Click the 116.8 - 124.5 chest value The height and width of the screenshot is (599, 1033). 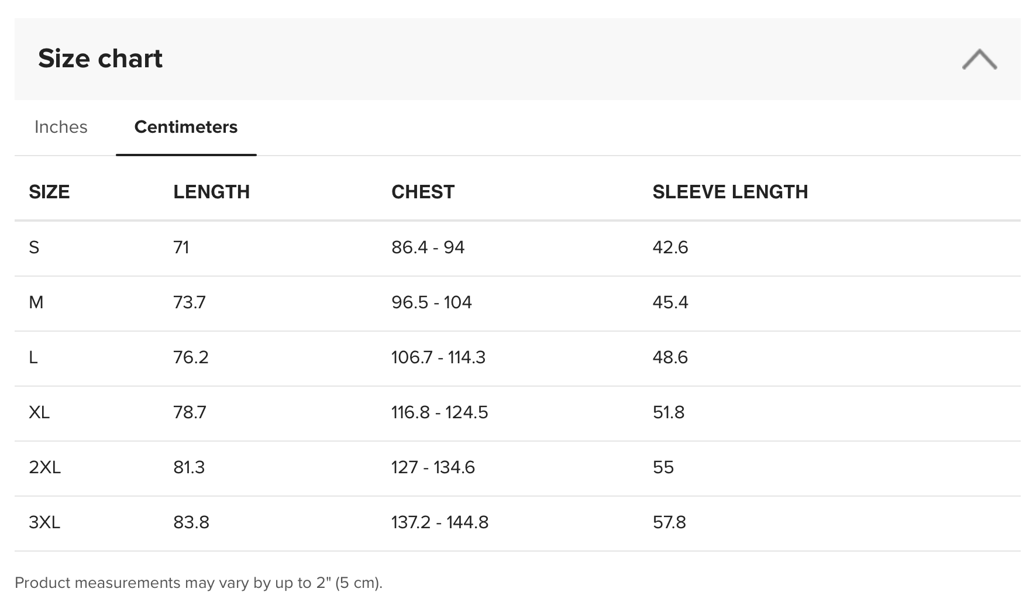tap(439, 412)
